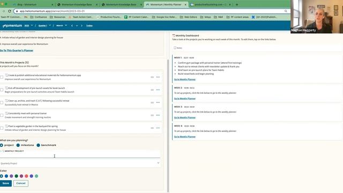Switch to second 'Momentum Knowledge Base' tab
The width and height of the screenshot is (343, 193).
pos(121,4)
